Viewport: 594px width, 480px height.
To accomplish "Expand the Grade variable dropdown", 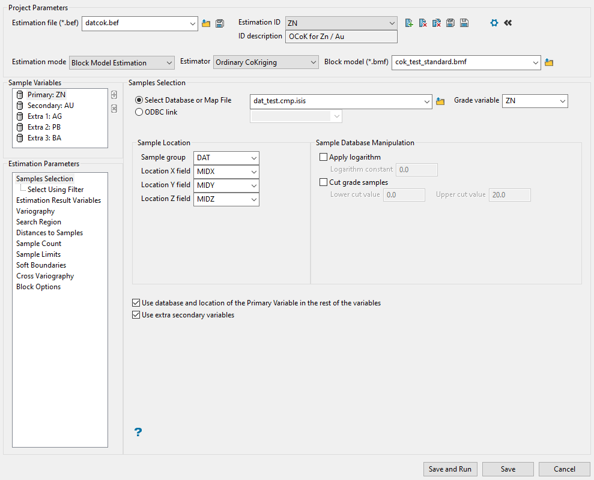I will (x=535, y=101).
